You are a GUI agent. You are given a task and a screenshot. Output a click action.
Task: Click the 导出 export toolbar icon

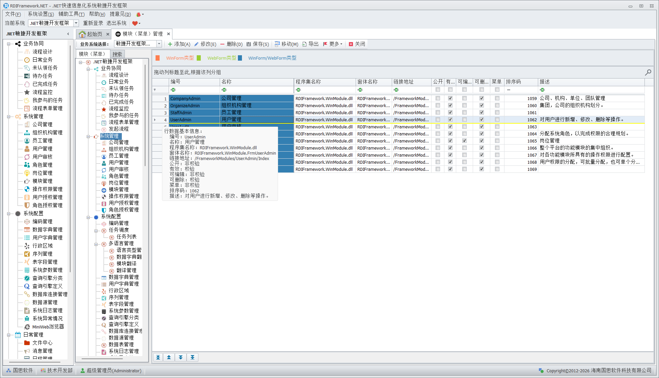(304, 44)
